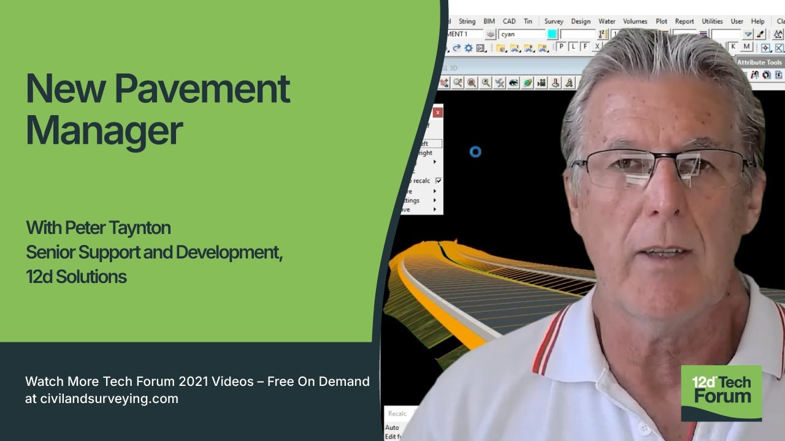
Task: Open the blue gear settings icon
Action: tap(468, 48)
